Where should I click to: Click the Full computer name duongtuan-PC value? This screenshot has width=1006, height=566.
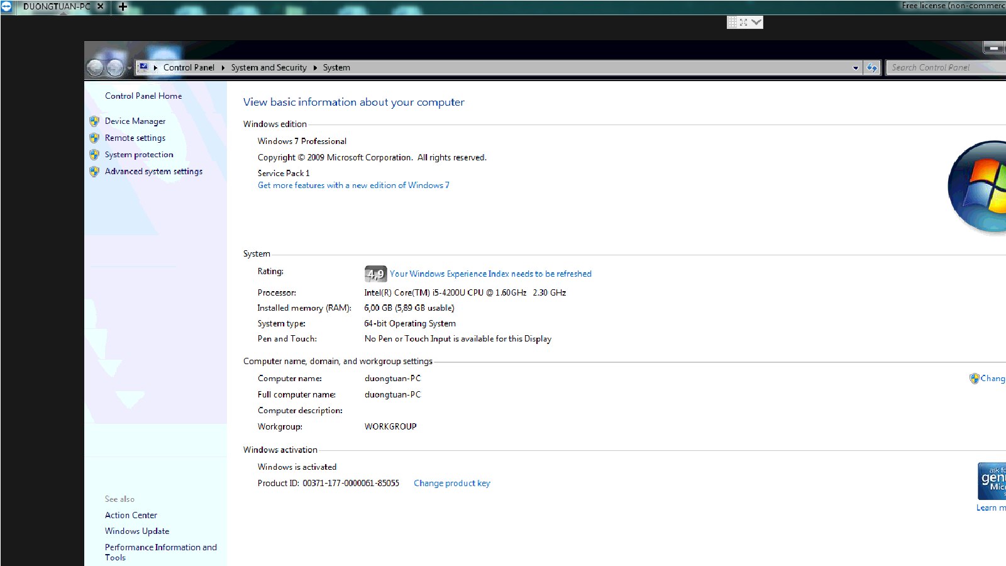coord(392,394)
